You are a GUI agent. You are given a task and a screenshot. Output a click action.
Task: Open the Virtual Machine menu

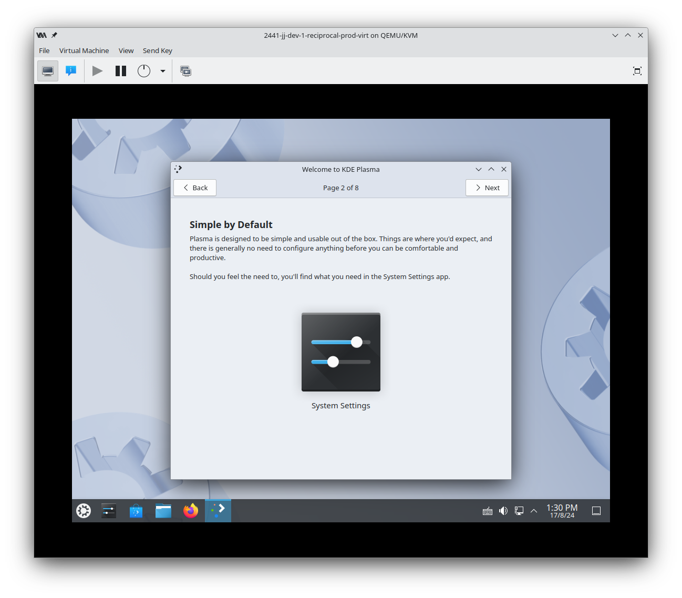point(84,50)
